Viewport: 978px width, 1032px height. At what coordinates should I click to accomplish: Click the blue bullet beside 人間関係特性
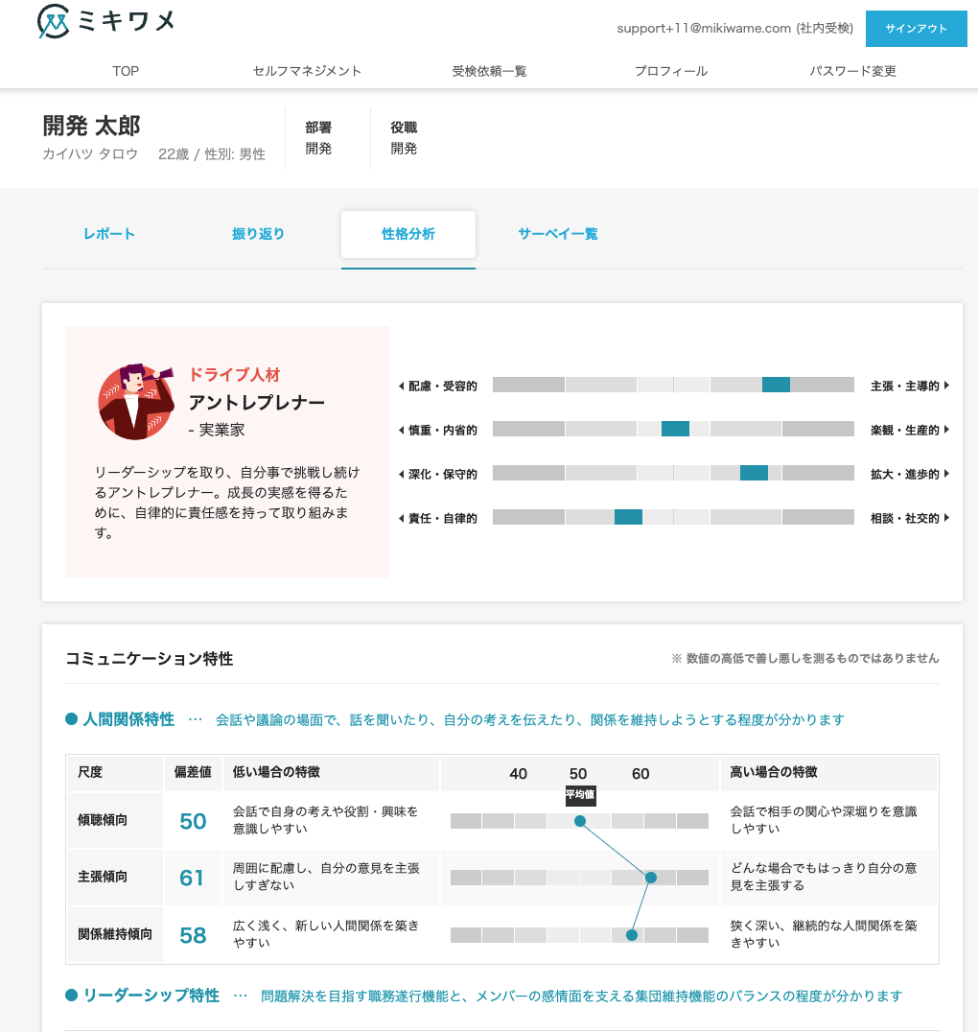pyautogui.click(x=71, y=719)
